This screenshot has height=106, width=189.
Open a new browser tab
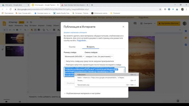tap(92, 5)
